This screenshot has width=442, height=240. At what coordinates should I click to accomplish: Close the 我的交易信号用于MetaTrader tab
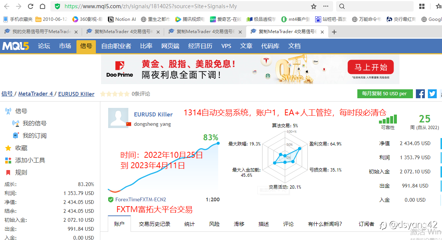76,32
